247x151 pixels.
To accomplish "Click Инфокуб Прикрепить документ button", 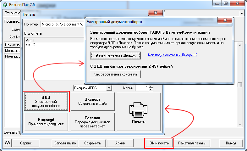I will (x=46, y=122).
